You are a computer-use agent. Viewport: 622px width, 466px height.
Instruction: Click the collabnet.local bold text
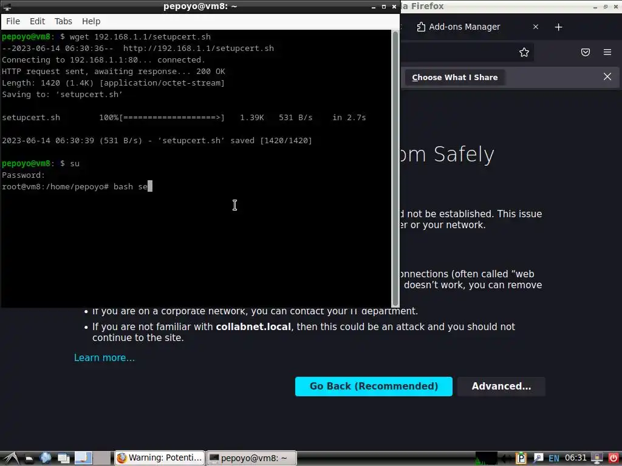pos(253,327)
